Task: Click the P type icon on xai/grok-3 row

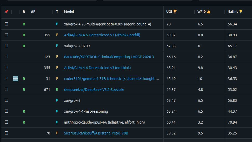Action: [57, 100]
